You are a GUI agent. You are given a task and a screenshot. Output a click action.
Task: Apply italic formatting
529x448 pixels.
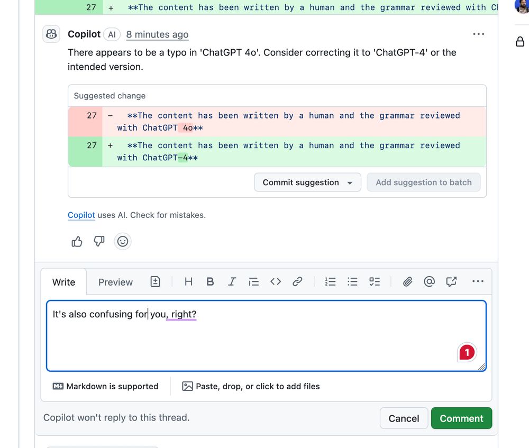(232, 282)
